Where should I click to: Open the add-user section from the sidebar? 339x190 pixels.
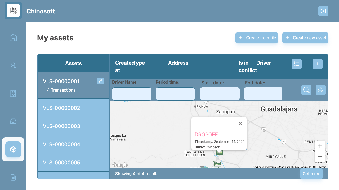[13, 65]
